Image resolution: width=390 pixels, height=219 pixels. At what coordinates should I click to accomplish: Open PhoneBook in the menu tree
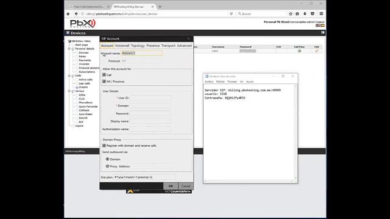85,103
